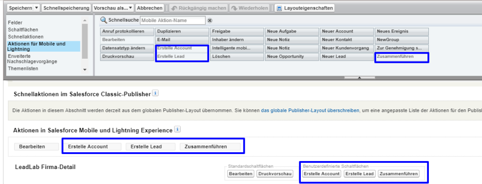482x184 pixels.
Task: Select Inhaber ändern in the palette
Action: pyautogui.click(x=237, y=39)
